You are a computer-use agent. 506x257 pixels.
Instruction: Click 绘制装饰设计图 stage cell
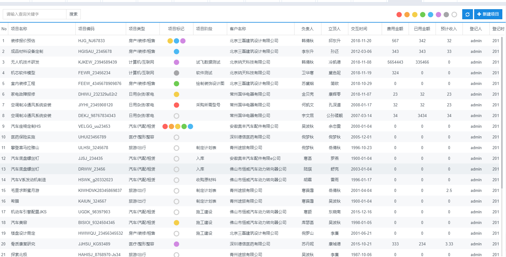click(x=210, y=83)
